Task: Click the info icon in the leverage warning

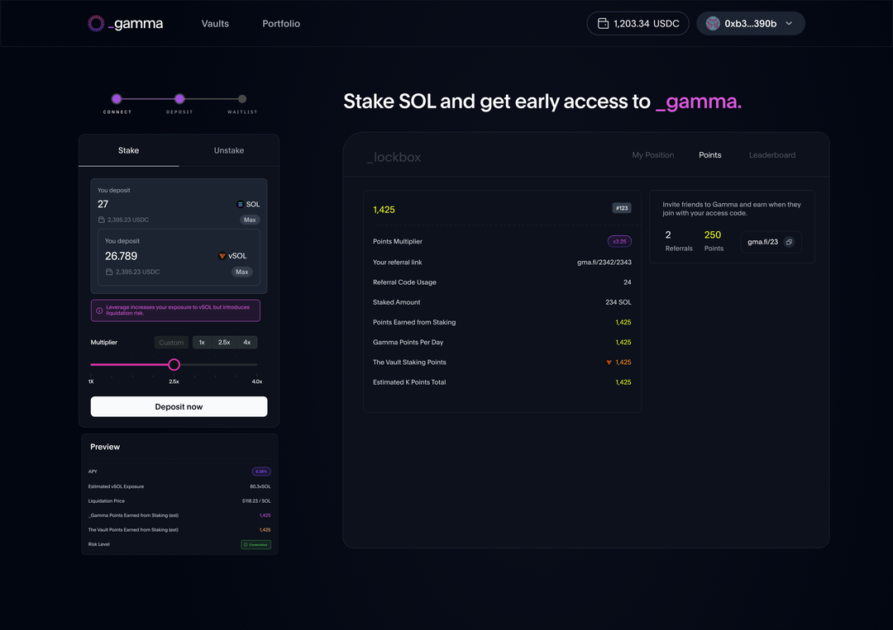Action: click(100, 310)
